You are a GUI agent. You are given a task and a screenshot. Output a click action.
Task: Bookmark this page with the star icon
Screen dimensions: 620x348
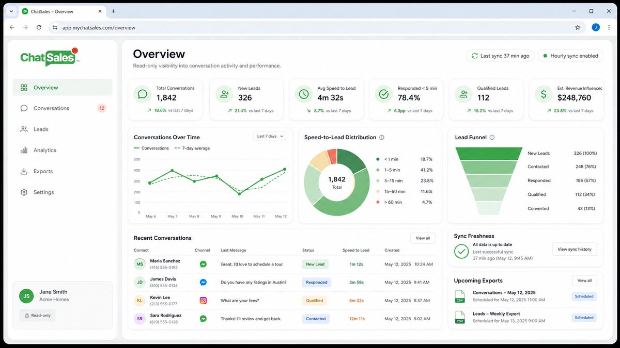578,27
